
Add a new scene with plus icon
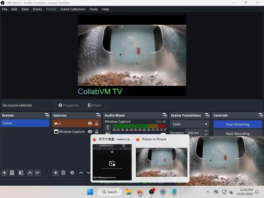pyautogui.click(x=4, y=173)
